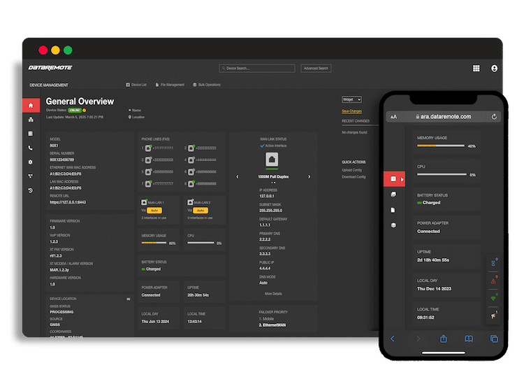Click the red Home sidebar icon
The image size is (524, 375).
click(30, 106)
